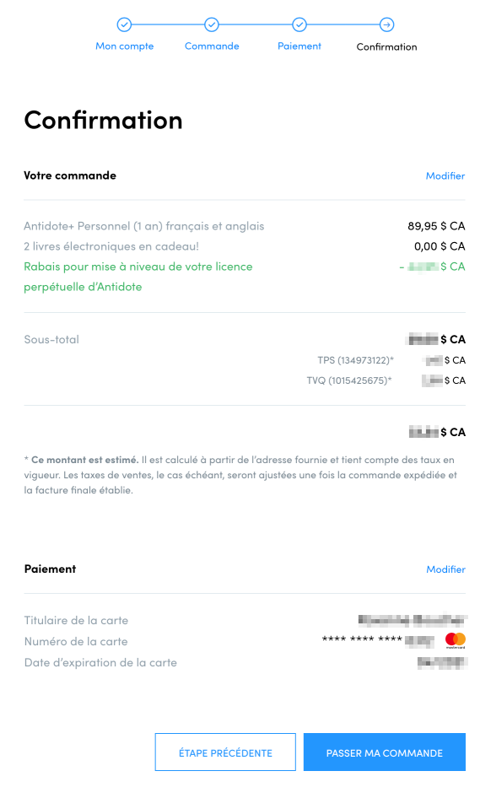Click the Sous-total label
Screen dimensions: 491x798
click(51, 339)
